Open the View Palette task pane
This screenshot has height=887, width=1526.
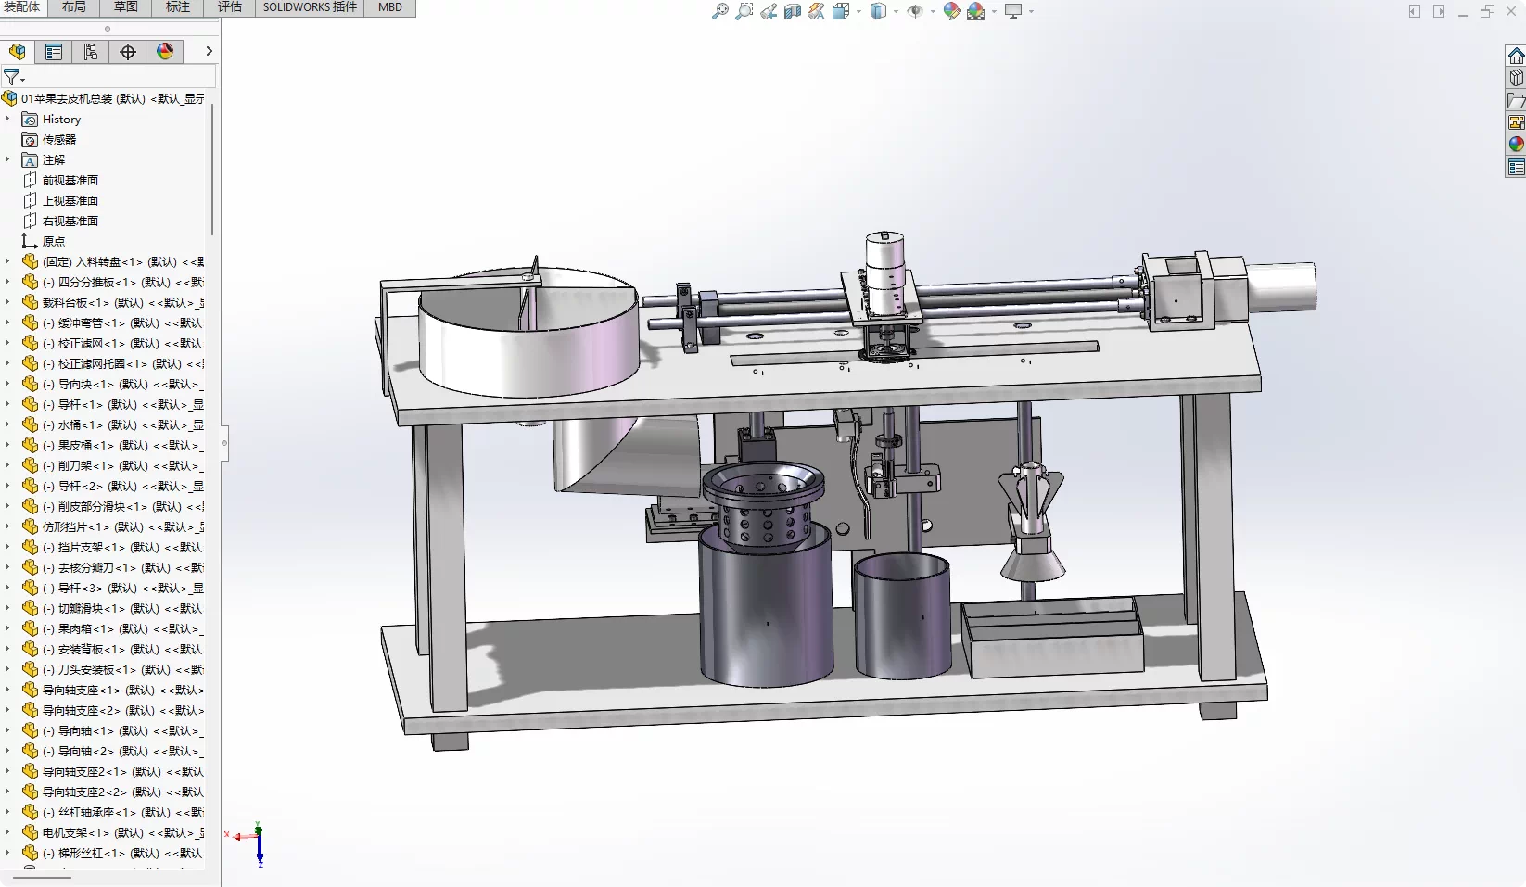coord(1516,122)
